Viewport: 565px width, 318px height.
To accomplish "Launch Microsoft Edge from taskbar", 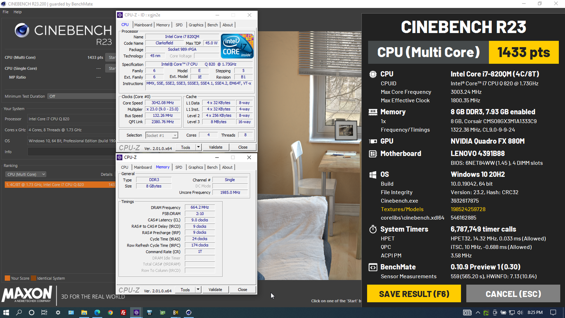I will coord(97,312).
